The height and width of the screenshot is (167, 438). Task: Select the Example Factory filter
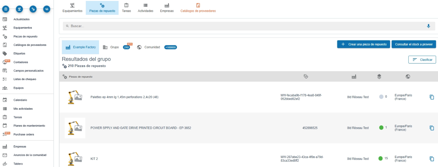(80, 47)
